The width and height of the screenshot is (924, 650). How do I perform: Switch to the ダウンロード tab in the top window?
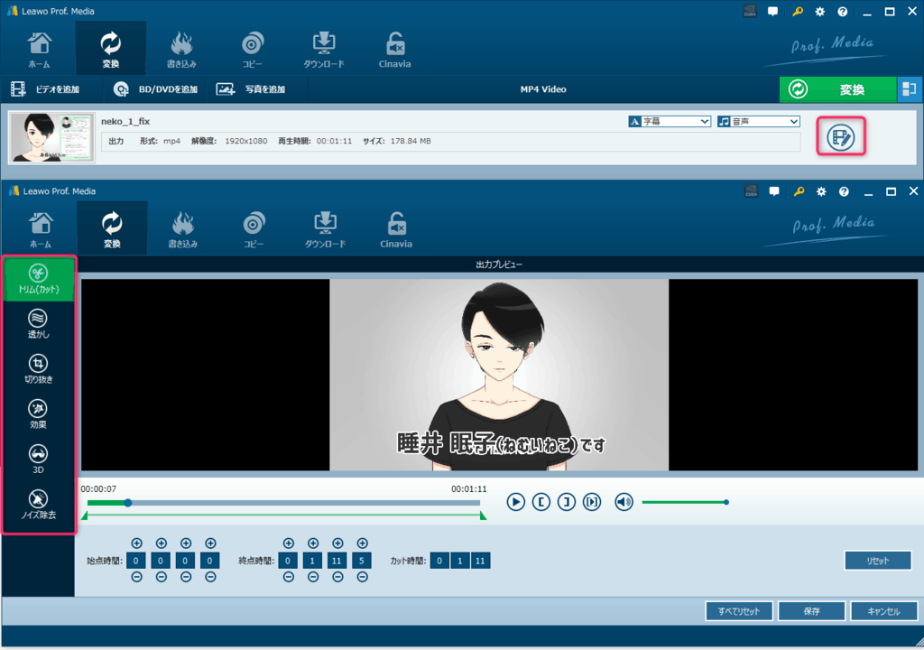click(324, 51)
